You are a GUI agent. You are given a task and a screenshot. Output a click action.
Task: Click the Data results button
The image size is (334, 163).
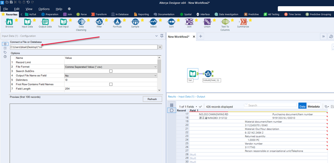[302, 107]
